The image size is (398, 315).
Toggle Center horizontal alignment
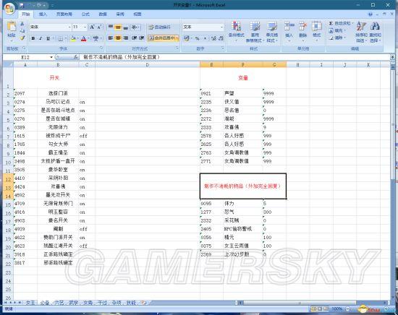118,38
